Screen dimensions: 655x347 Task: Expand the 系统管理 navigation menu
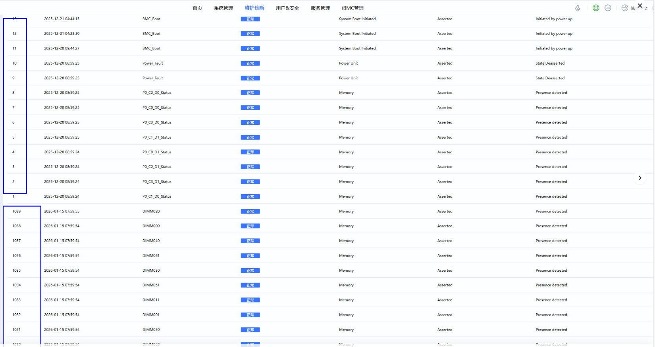point(223,8)
